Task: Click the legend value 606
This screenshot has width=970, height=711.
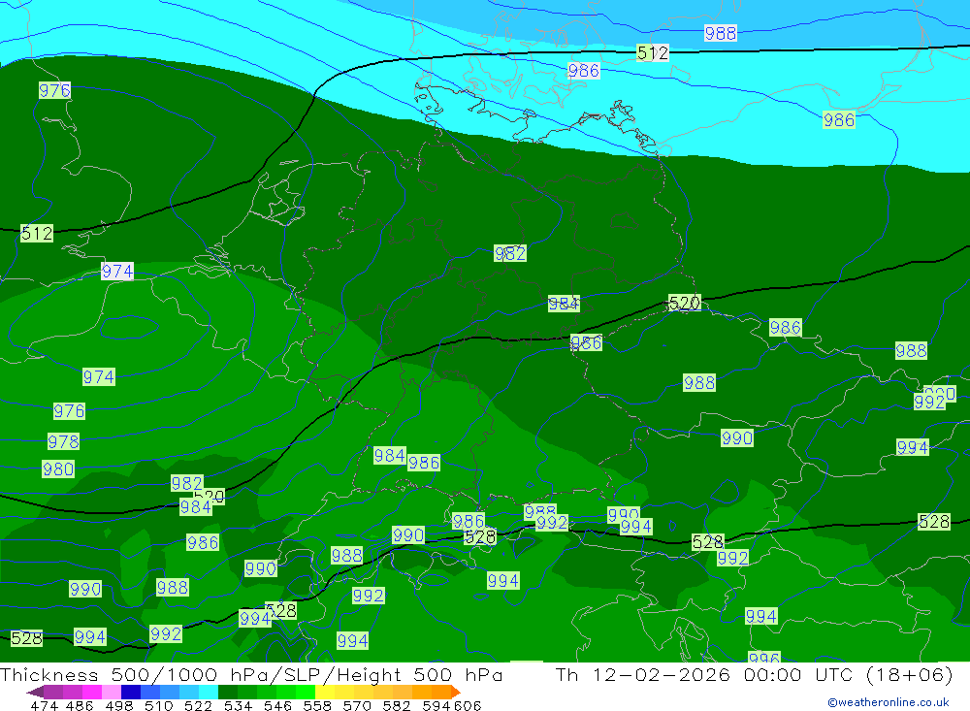Action: tap(468, 706)
